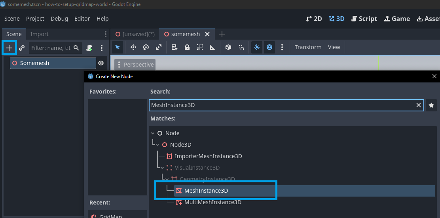The height and width of the screenshot is (218, 440).
Task: Toggle preview sunlight in viewport toolbar
Action: [x=257, y=47]
